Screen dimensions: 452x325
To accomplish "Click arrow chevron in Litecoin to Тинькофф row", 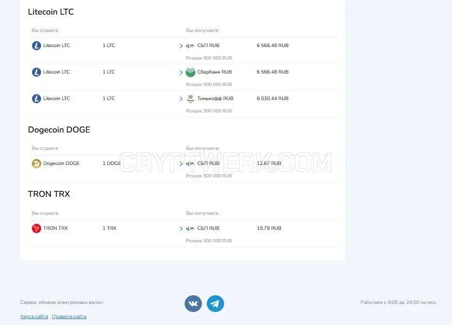I will point(181,99).
